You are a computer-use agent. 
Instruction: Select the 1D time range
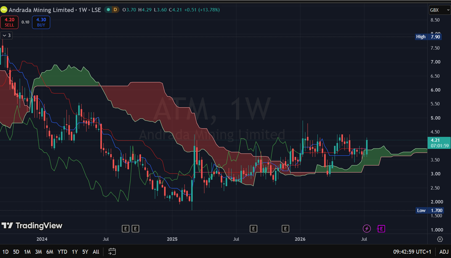(6, 252)
